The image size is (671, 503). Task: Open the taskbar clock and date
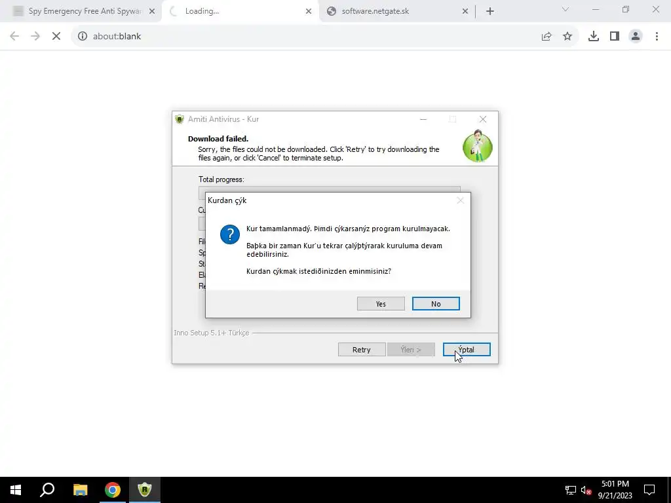point(615,490)
